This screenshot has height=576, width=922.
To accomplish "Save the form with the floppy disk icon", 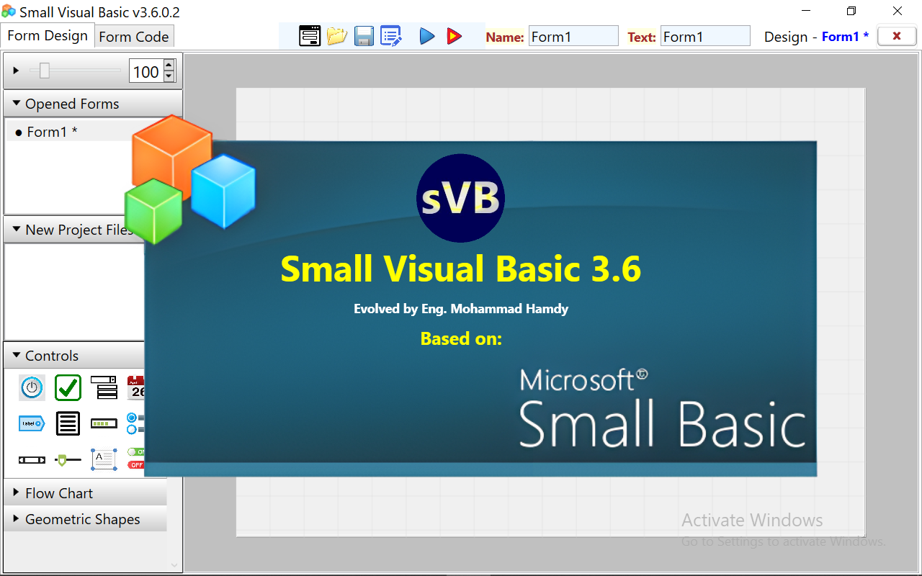I will 364,36.
